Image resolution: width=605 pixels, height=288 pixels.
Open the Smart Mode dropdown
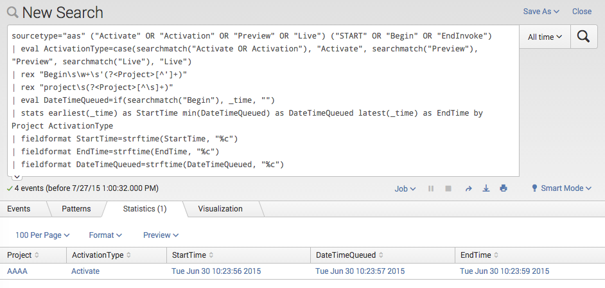point(561,188)
